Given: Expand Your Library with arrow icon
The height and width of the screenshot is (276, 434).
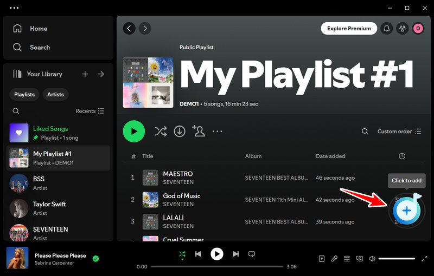Looking at the screenshot, I should [101, 74].
